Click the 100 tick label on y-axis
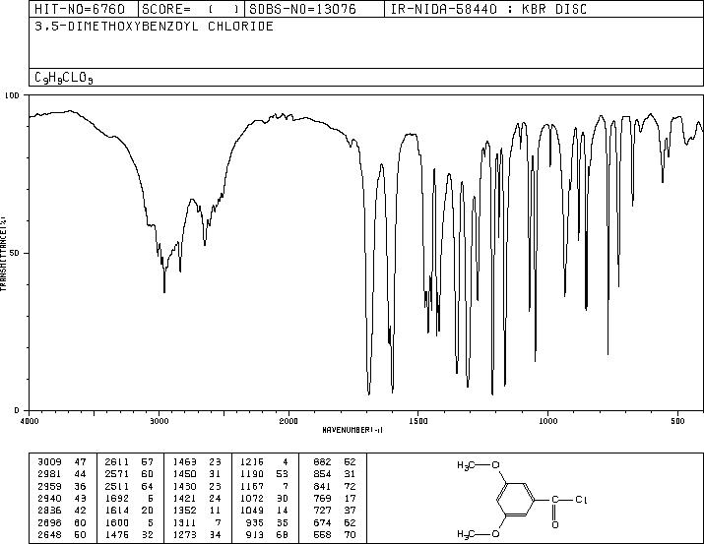Screen dimensions: 704x544 coord(12,95)
